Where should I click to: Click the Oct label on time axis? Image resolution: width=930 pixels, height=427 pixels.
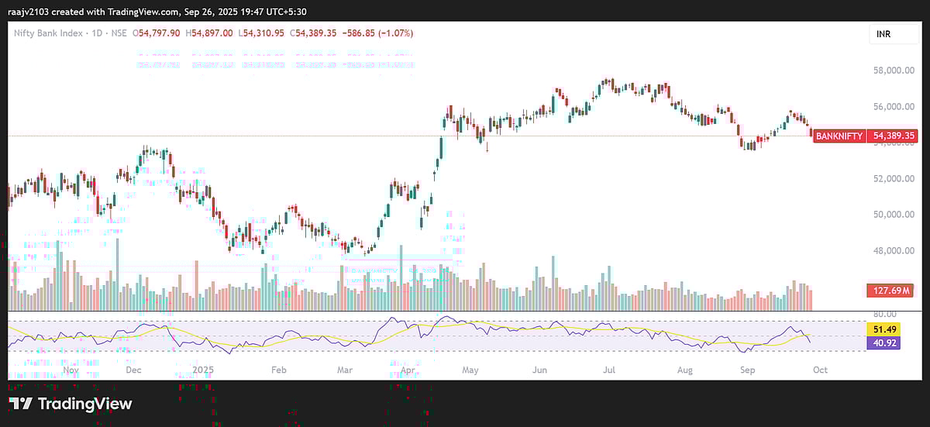pyautogui.click(x=820, y=370)
